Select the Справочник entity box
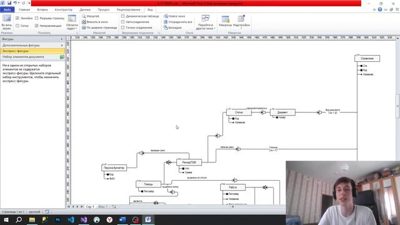 [x=367, y=58]
